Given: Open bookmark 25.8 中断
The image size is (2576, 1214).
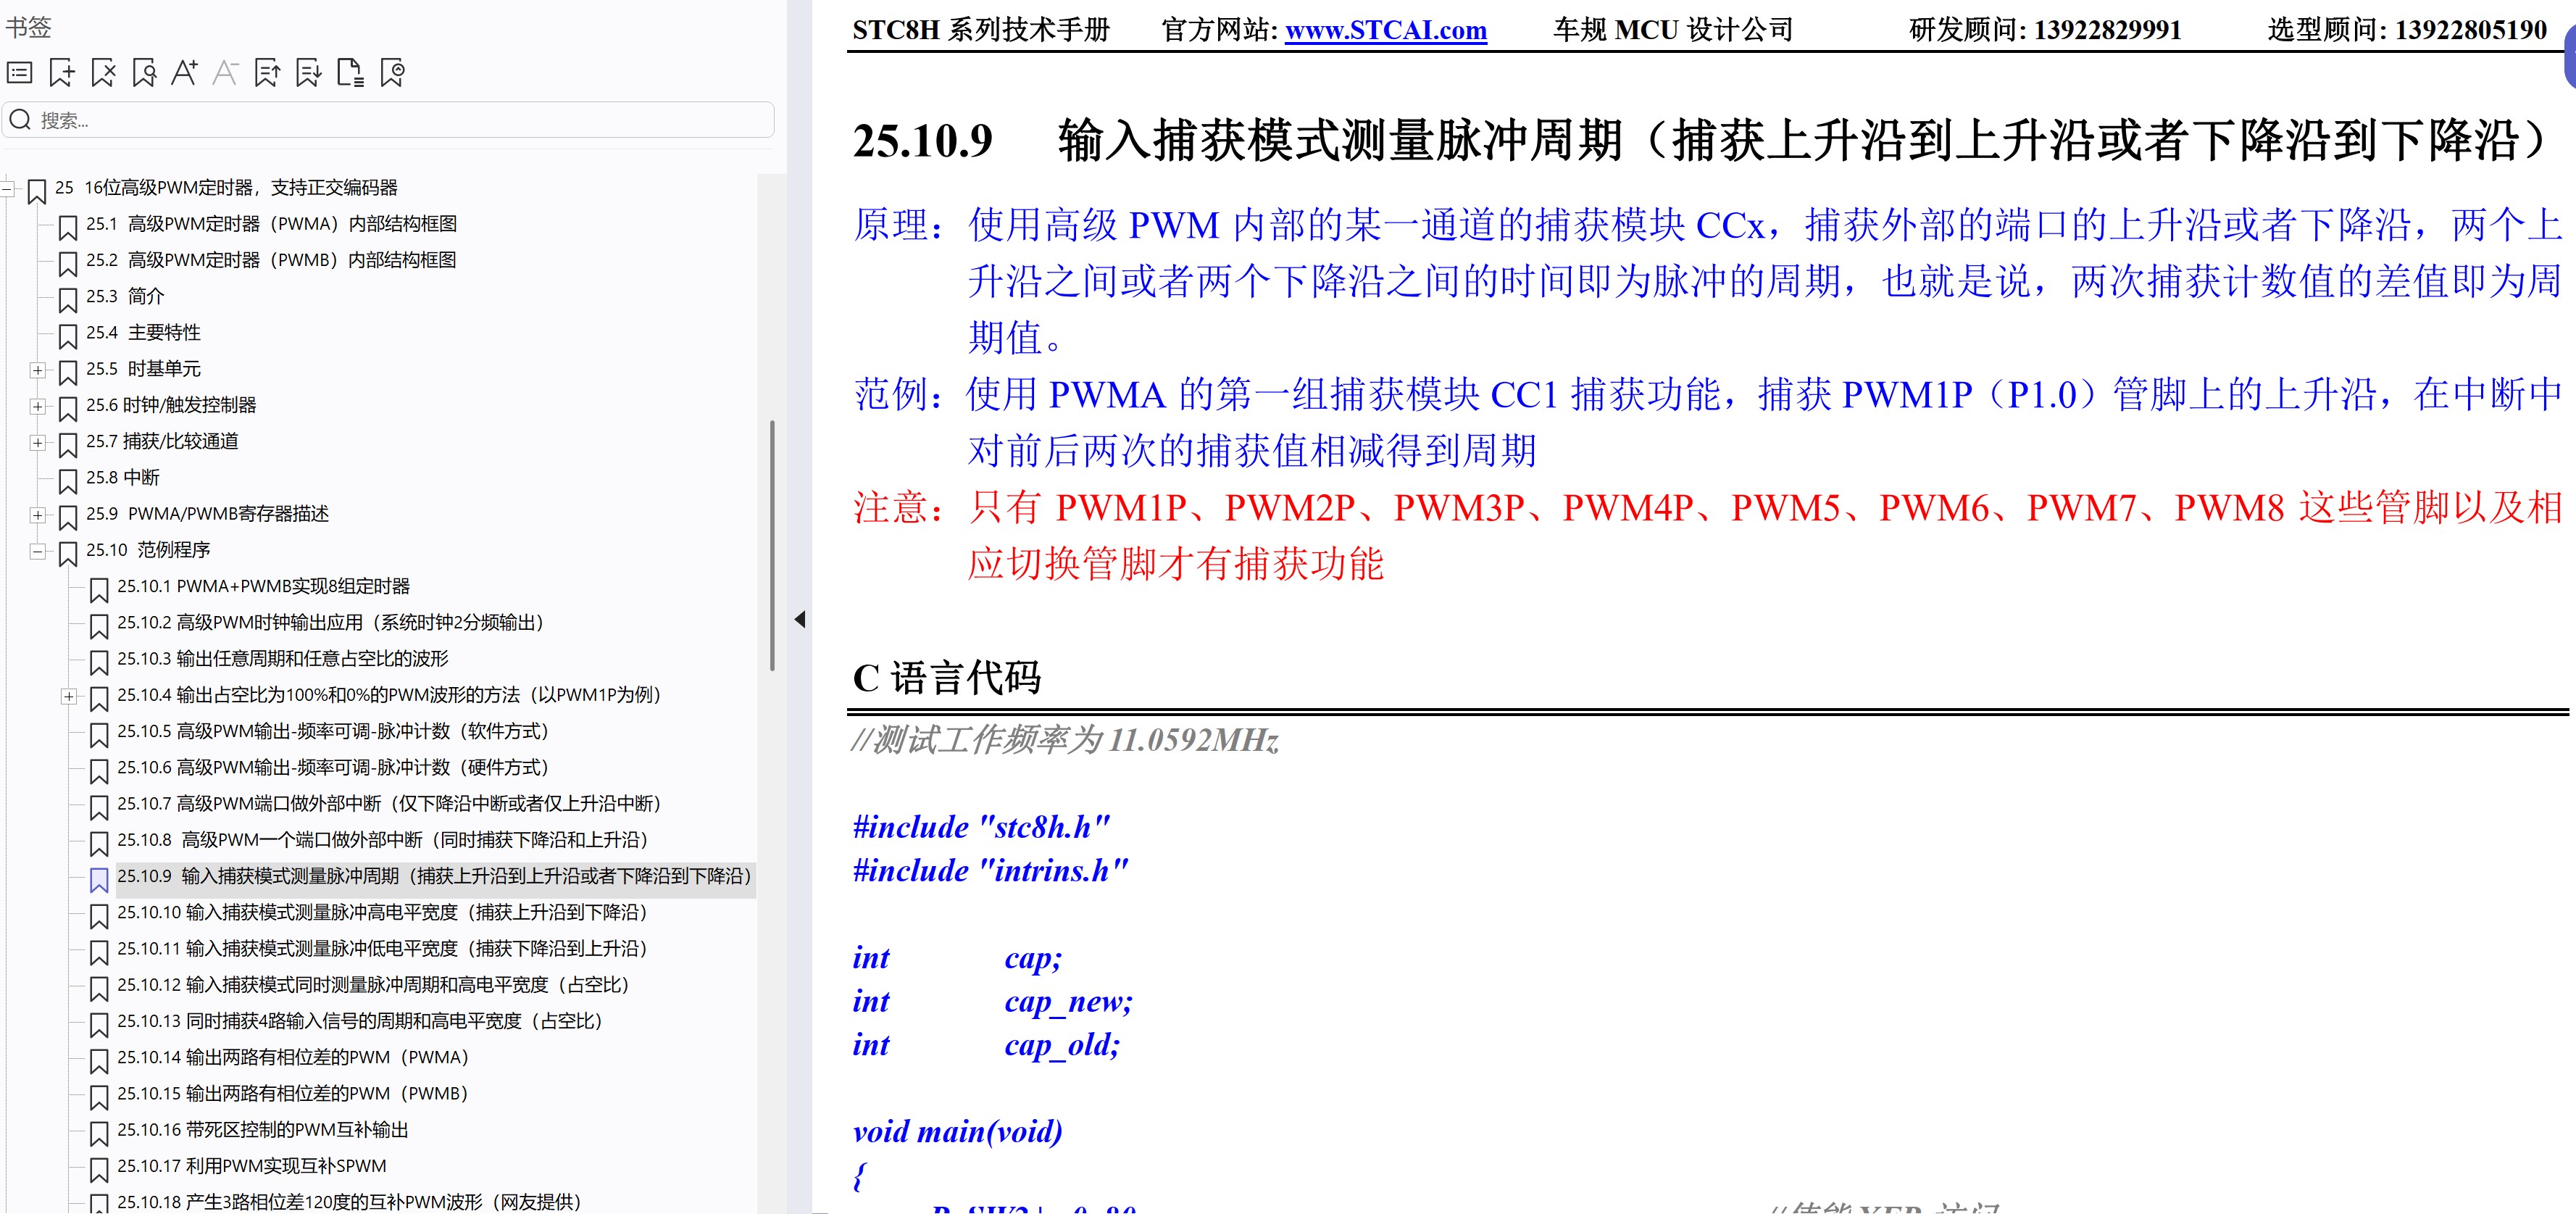Looking at the screenshot, I should (123, 478).
